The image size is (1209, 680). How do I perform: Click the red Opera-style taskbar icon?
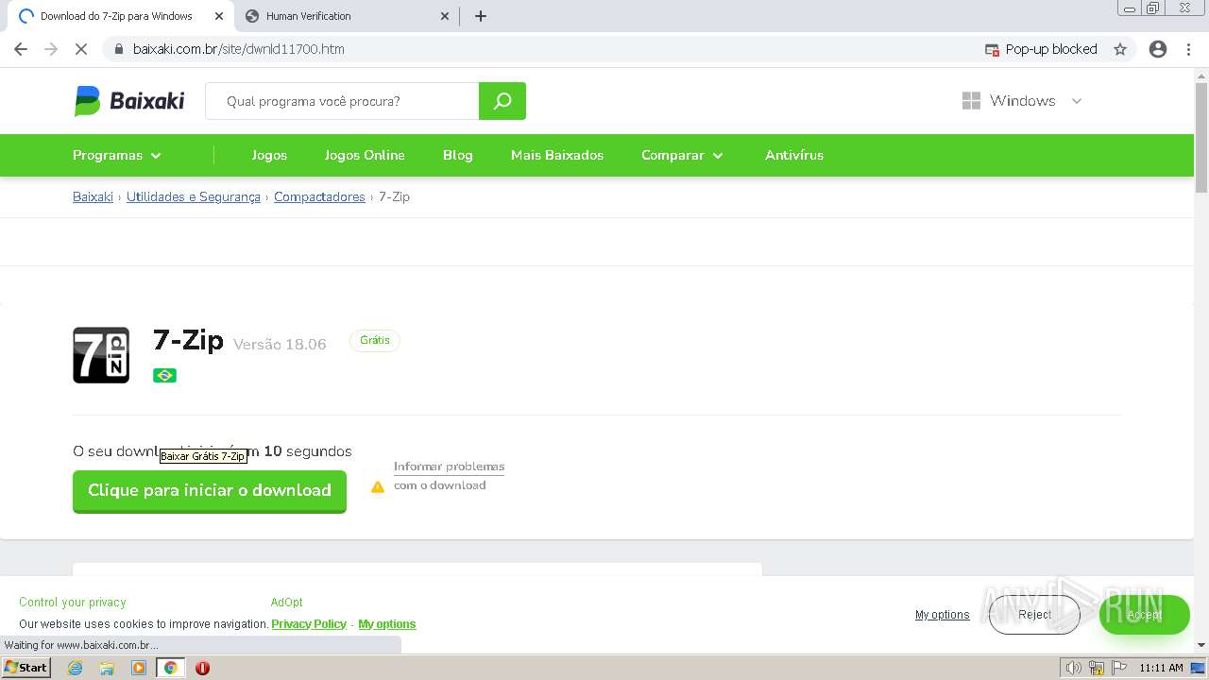click(x=202, y=668)
